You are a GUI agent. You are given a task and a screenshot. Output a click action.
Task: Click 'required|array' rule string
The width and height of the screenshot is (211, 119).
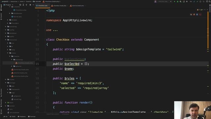coord(96,88)
